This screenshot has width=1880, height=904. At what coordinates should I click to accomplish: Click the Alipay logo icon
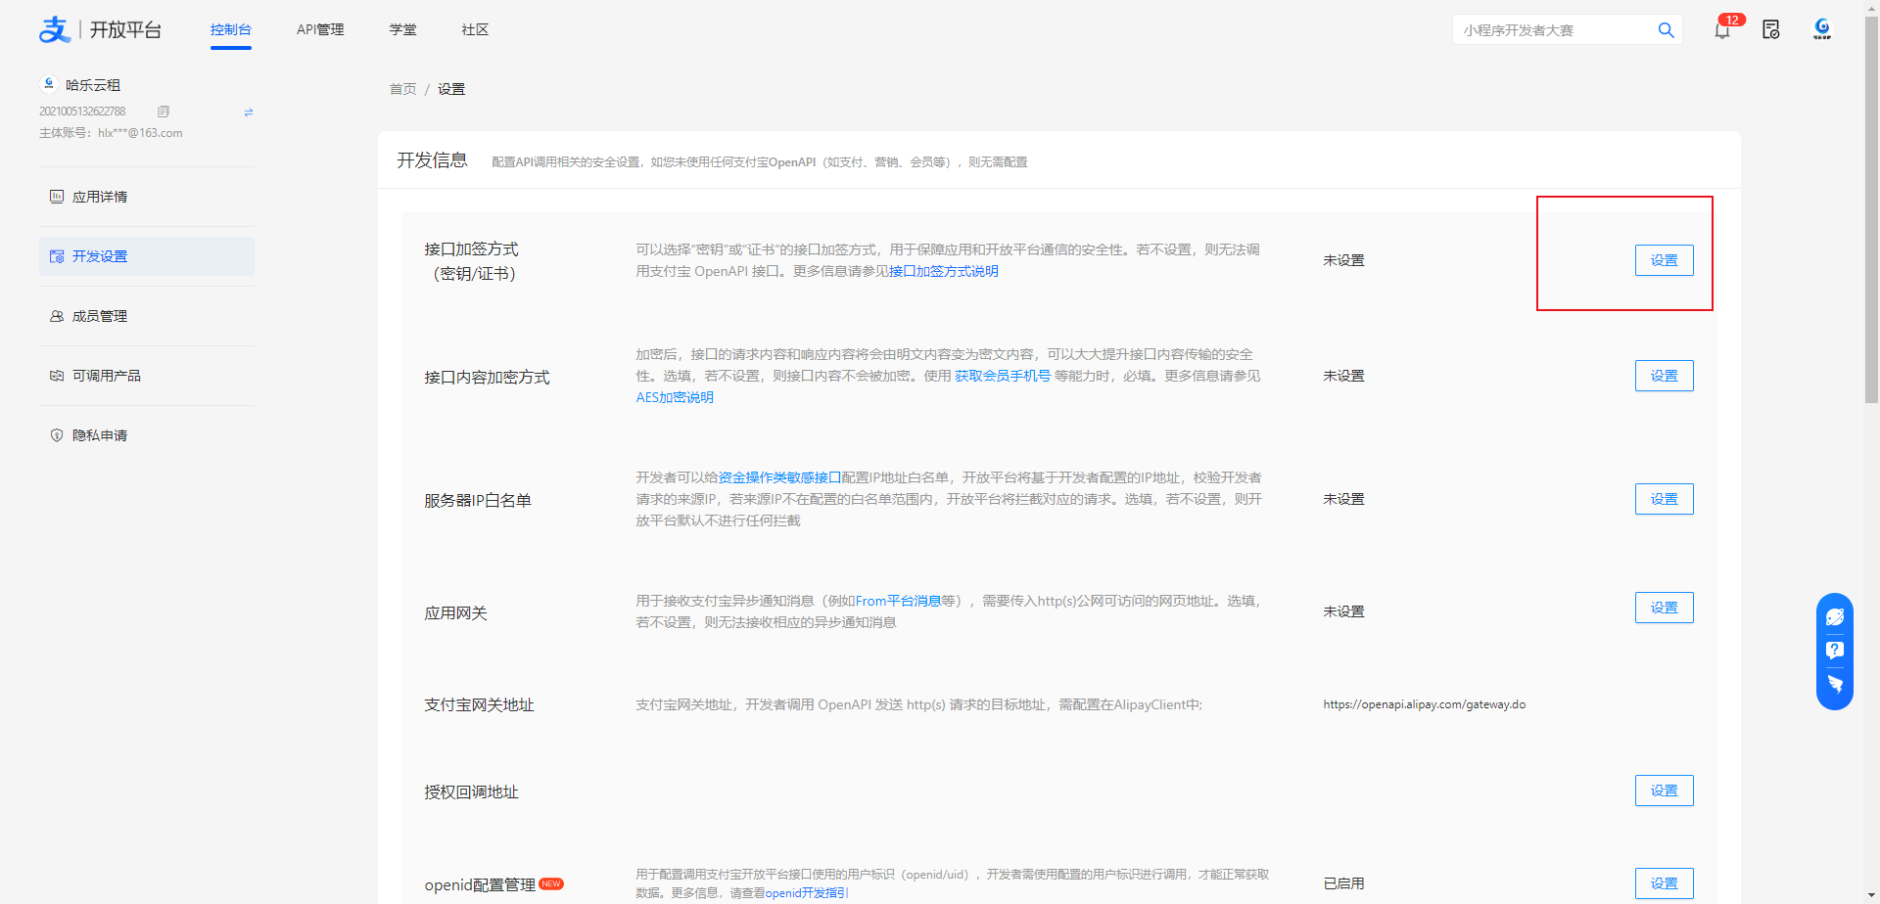coord(55,30)
